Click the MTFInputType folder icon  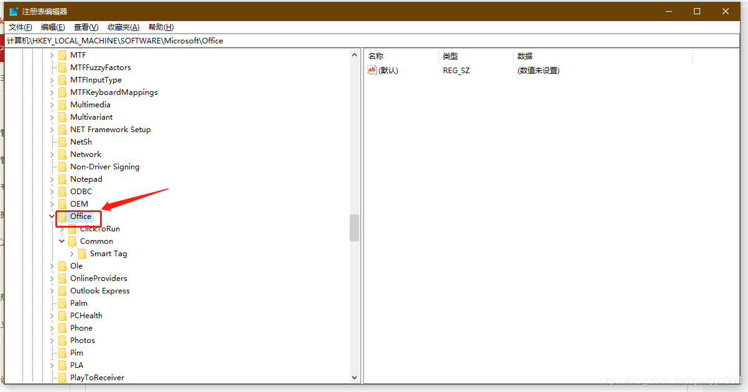coord(62,80)
